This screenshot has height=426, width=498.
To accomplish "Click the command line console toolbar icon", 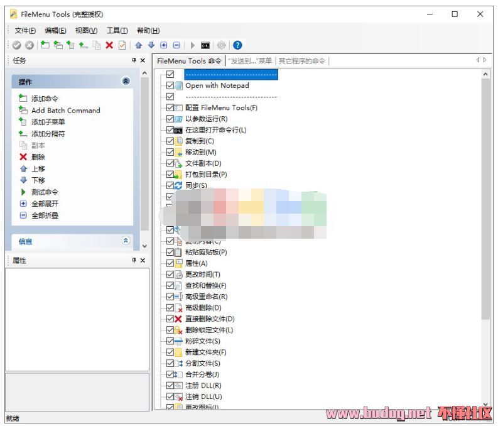I will pos(205,46).
